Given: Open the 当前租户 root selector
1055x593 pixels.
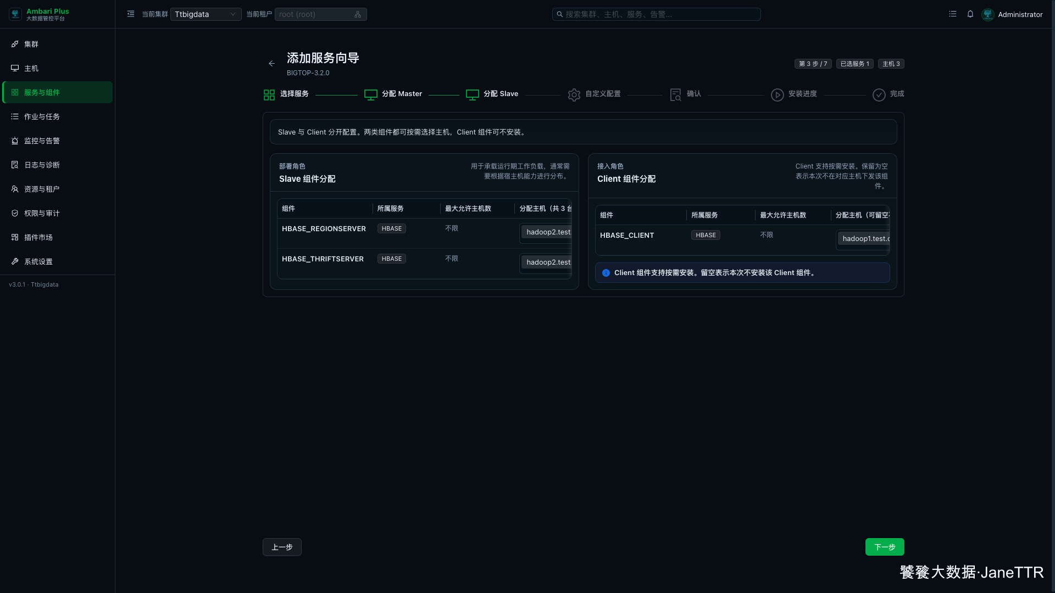Looking at the screenshot, I should tap(320, 14).
